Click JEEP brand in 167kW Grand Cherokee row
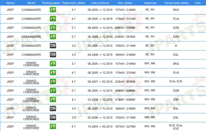The height and width of the screenshot is (131, 206). (x=10, y=127)
